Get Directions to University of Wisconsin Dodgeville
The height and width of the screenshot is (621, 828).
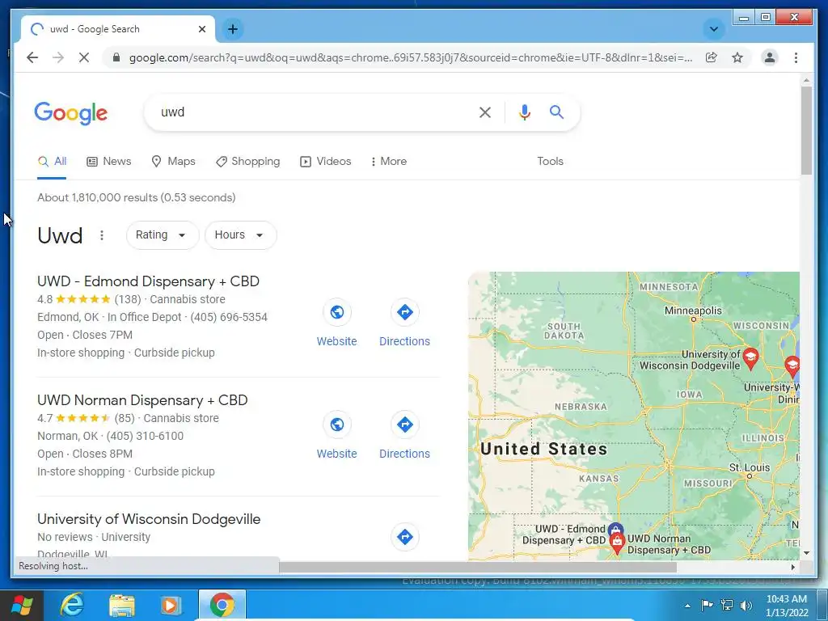click(x=404, y=537)
